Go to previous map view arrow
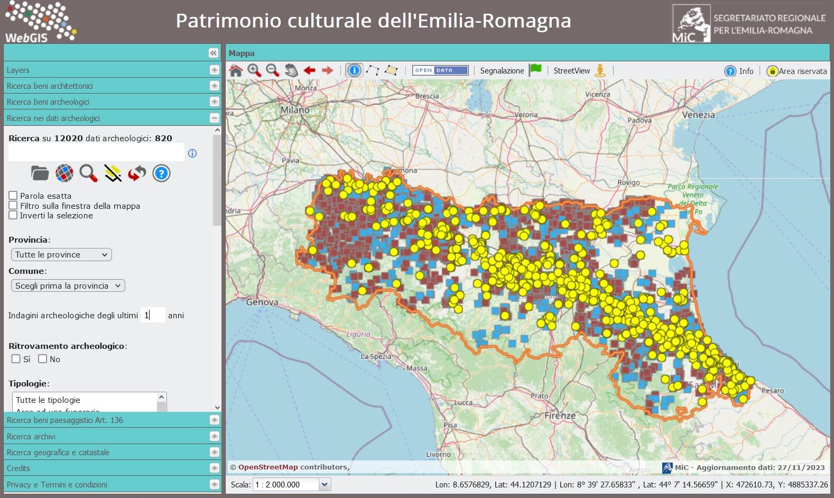Viewport: 834px width, 498px height. point(309,70)
